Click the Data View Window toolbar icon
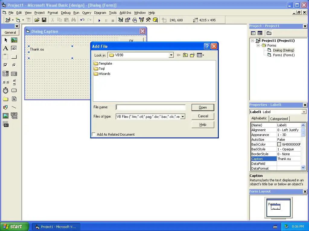309x231 pixels. 155,20
